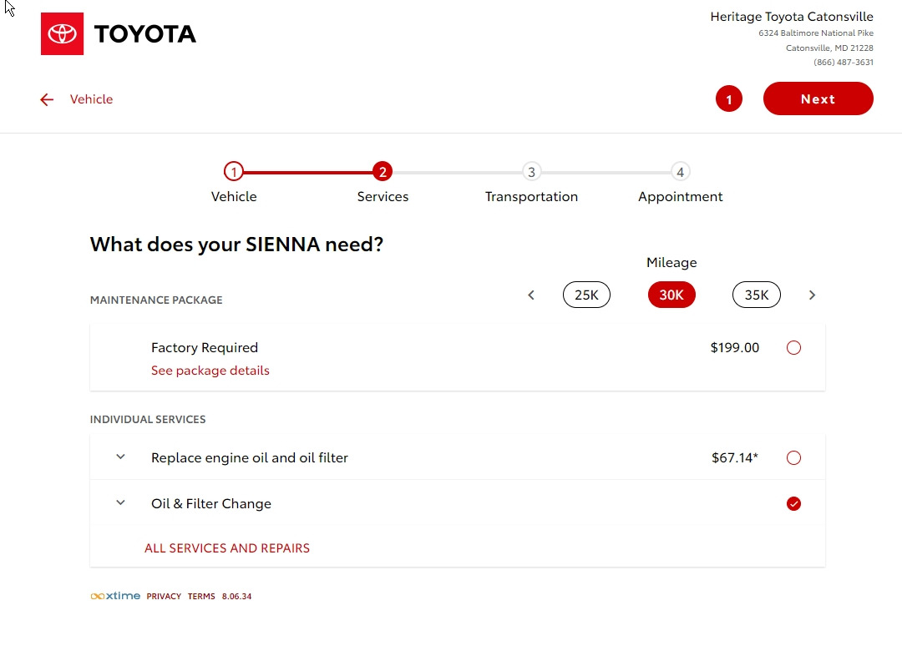This screenshot has height=661, width=902.
Task: Open See package details
Action: [x=210, y=371]
